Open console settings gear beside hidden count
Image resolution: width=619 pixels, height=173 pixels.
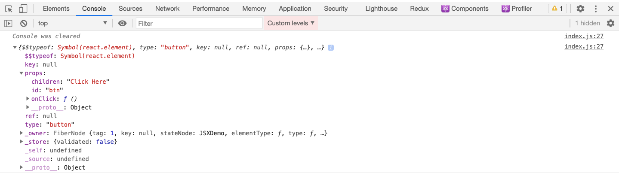[610, 23]
